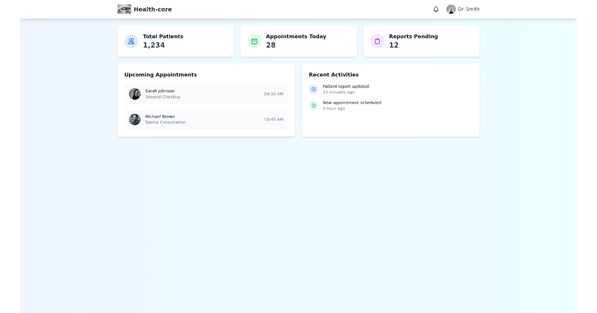Click the Total Patients people icon
Viewport: 597px width, 313px height.
tap(131, 41)
